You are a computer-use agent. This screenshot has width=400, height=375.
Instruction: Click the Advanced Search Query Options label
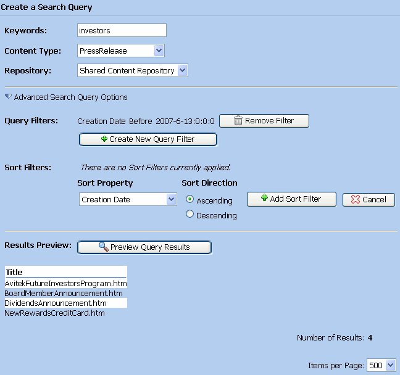[x=70, y=97]
